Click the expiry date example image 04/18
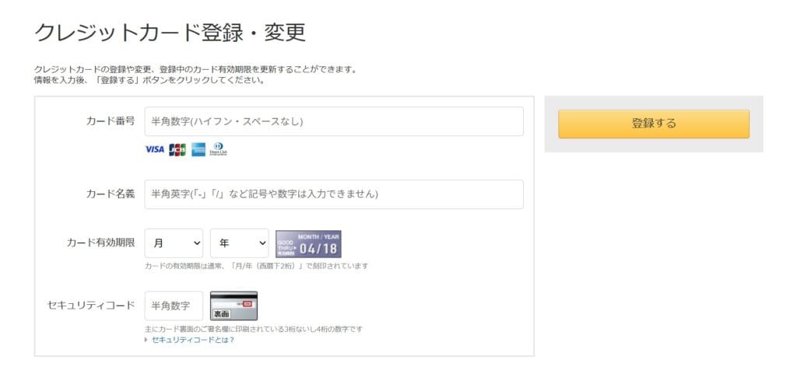 pyautogui.click(x=308, y=244)
